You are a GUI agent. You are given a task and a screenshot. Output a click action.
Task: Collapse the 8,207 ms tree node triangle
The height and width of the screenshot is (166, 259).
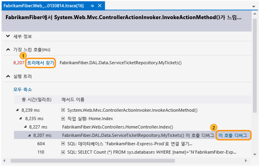pos(29,135)
